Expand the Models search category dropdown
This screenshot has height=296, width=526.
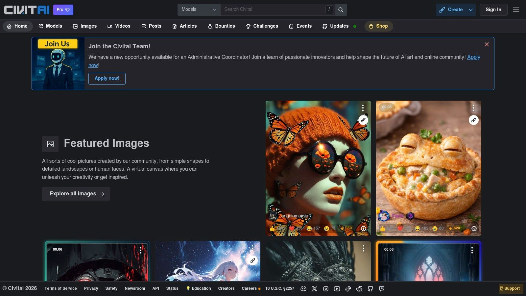click(199, 10)
